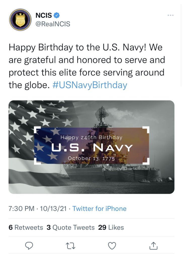Image resolution: width=183 pixels, height=258 pixels.
Task: Show the 3 Quote Tweets
Action: pyautogui.click(x=70, y=228)
